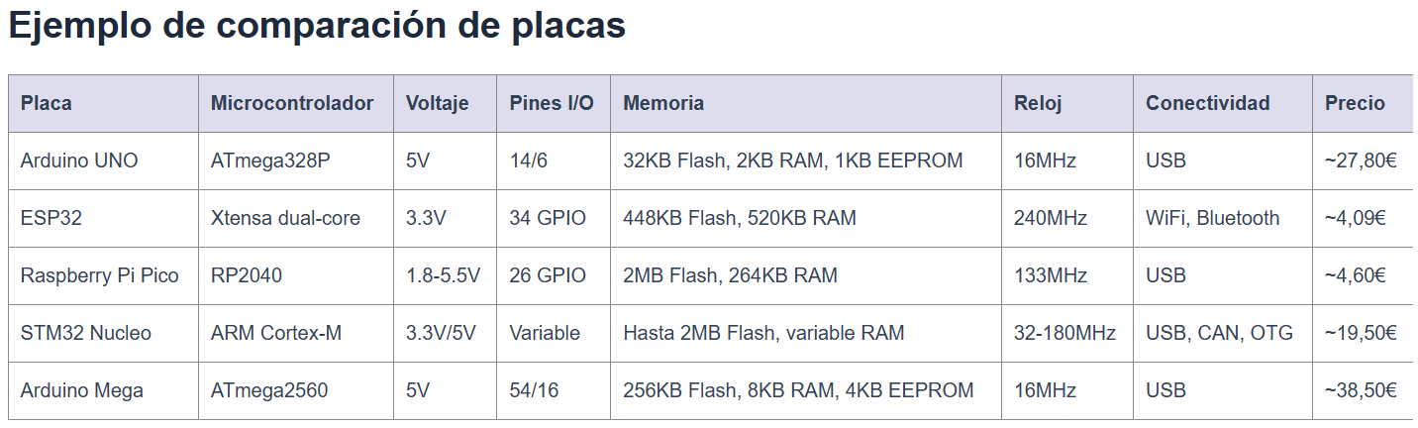Click the Raspberry Pi Pico cell
This screenshot has height=428, width=1418.
tap(99, 275)
